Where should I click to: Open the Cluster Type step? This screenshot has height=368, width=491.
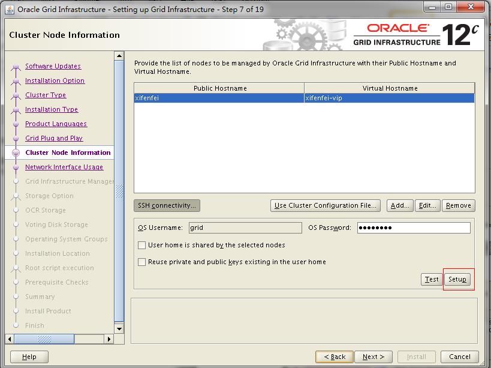coord(46,95)
